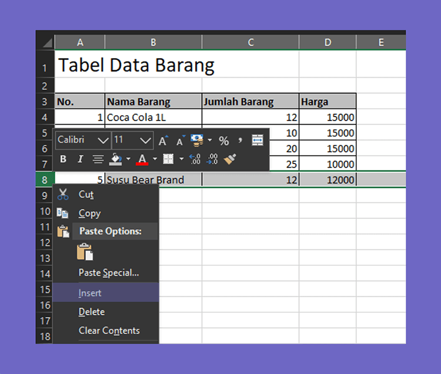This screenshot has width=441, height=374.
Task: Click the 10000 price cell
Action: click(328, 164)
